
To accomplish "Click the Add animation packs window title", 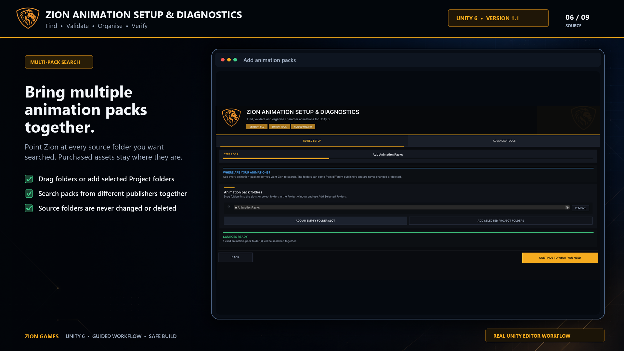I will click(x=269, y=60).
